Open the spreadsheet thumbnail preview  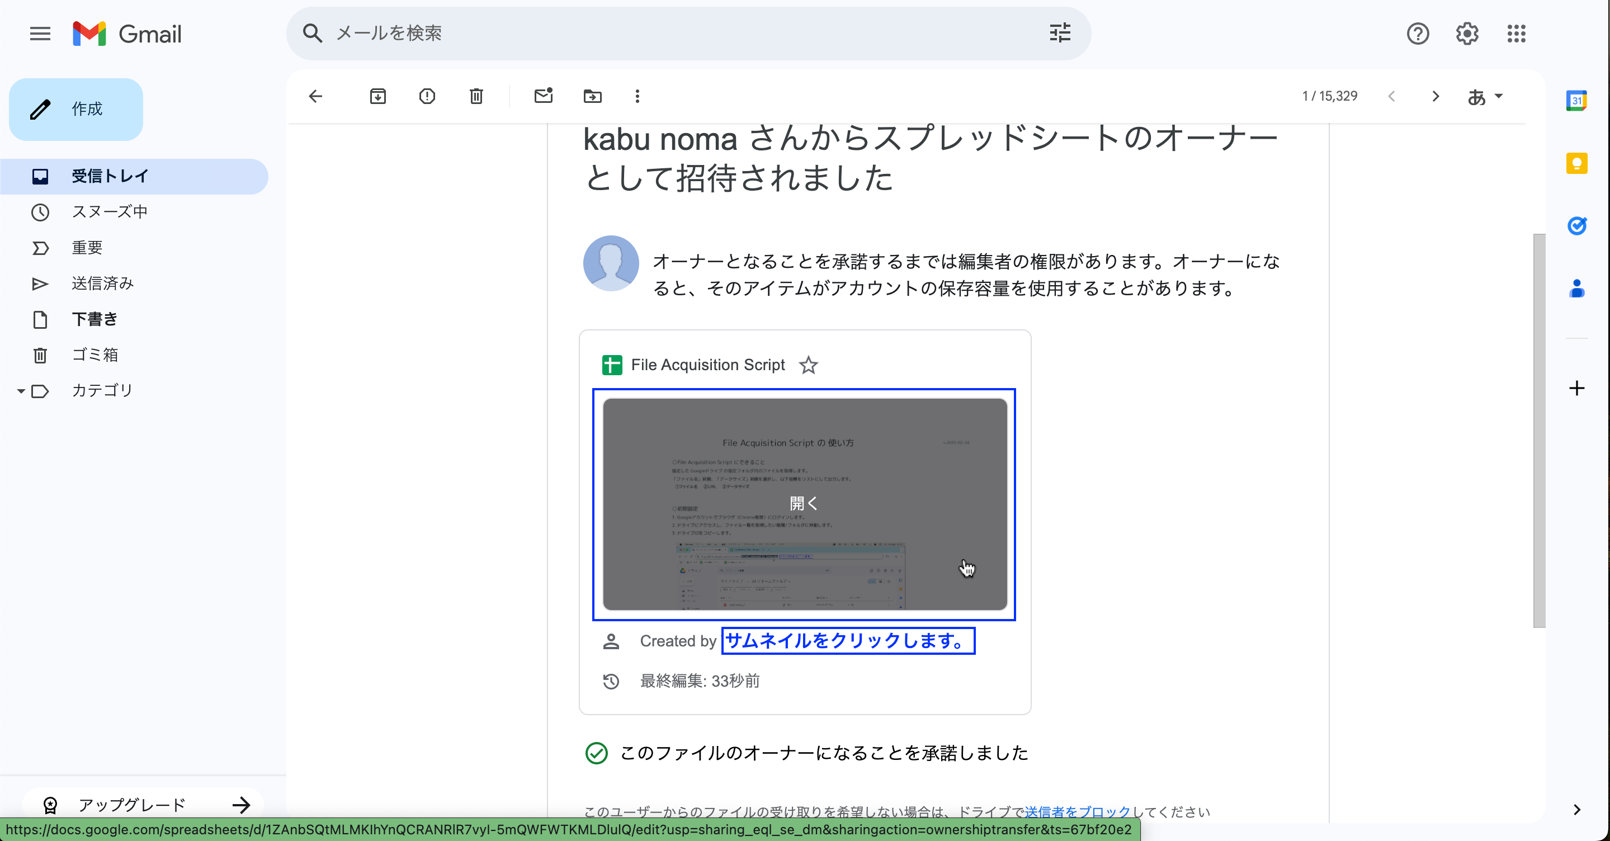[x=804, y=504]
